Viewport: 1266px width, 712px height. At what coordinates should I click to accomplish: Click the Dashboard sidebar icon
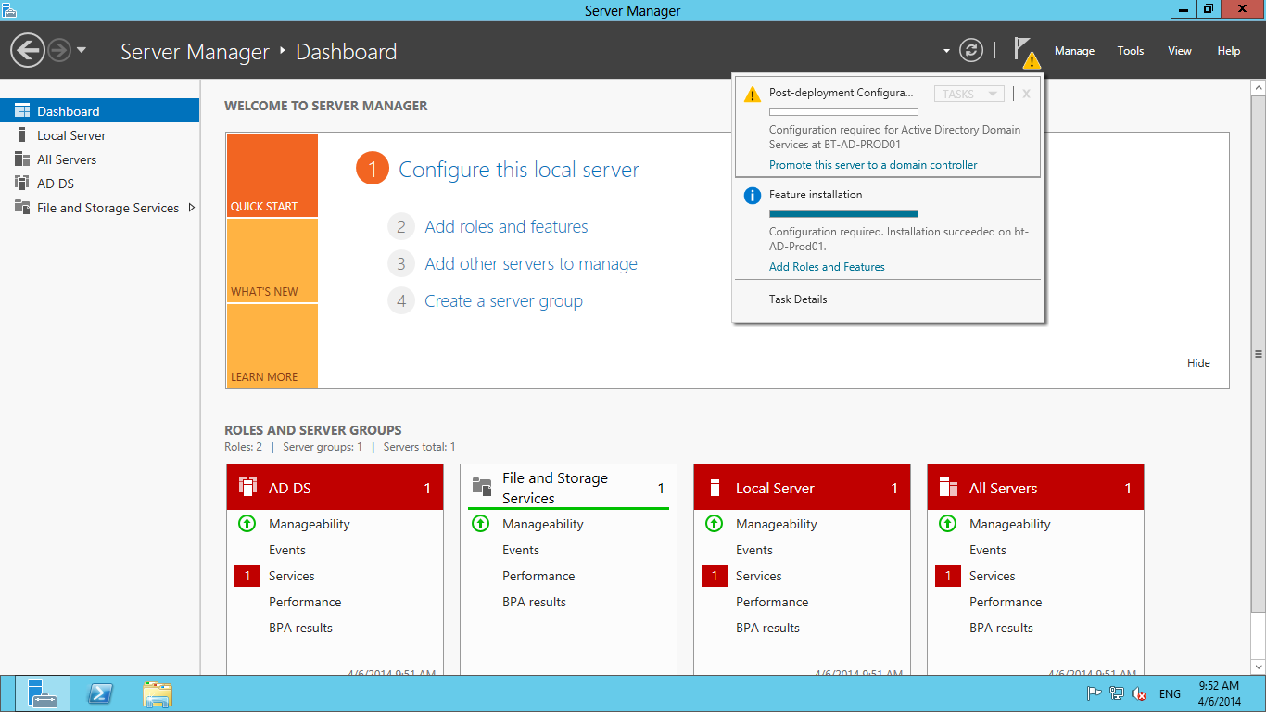click(22, 111)
